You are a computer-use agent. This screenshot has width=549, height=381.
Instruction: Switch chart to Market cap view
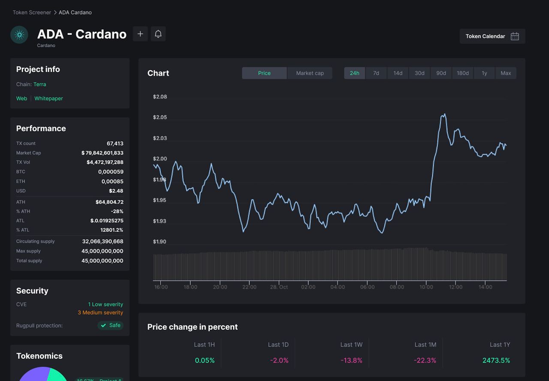pyautogui.click(x=310, y=73)
